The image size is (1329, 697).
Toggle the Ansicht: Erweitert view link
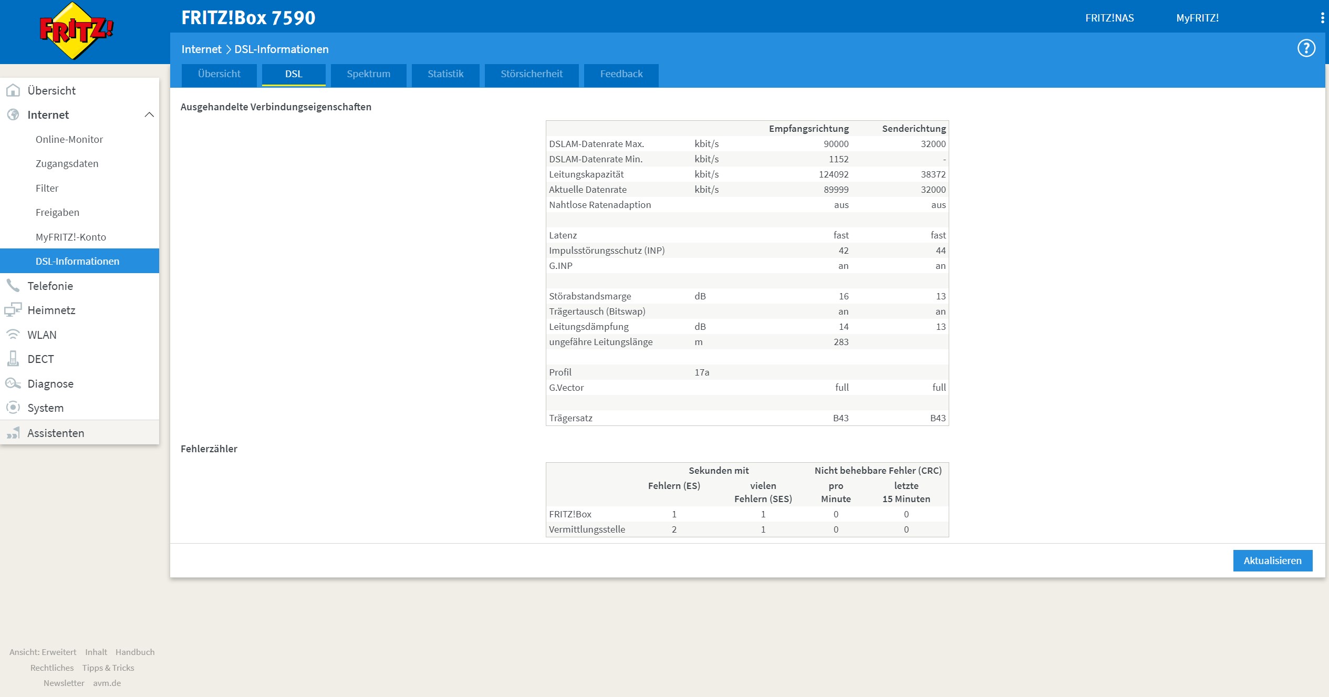[43, 652]
